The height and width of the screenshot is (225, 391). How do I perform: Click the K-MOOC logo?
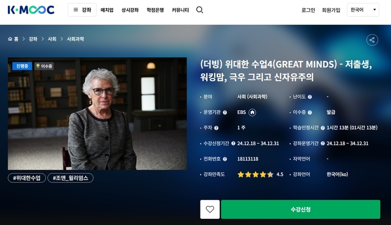click(x=31, y=10)
